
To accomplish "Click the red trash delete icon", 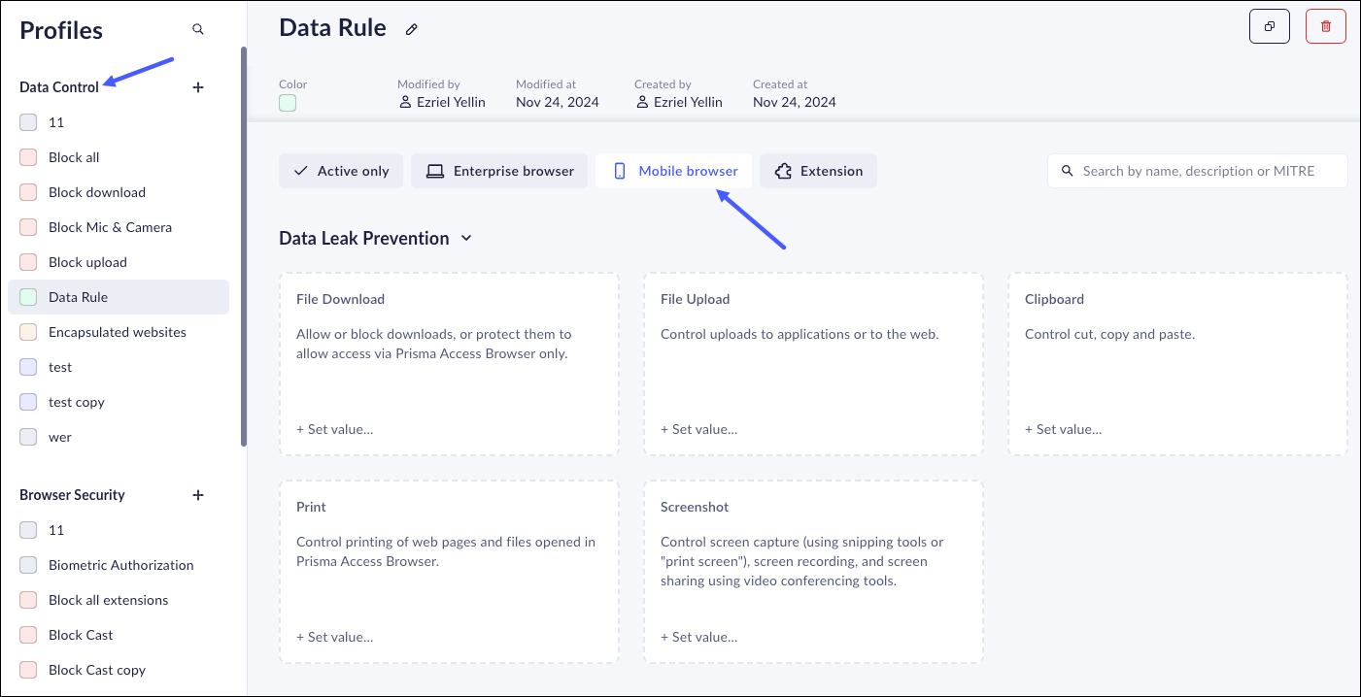I will [1325, 27].
